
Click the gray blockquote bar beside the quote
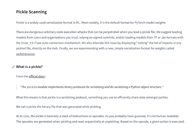point(17,87)
